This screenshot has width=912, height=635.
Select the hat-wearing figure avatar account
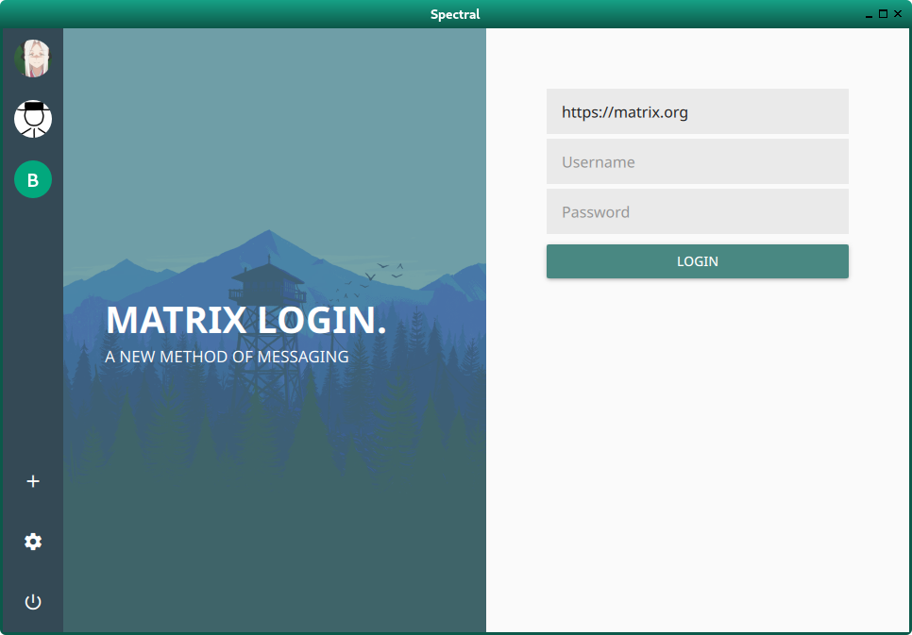point(33,119)
